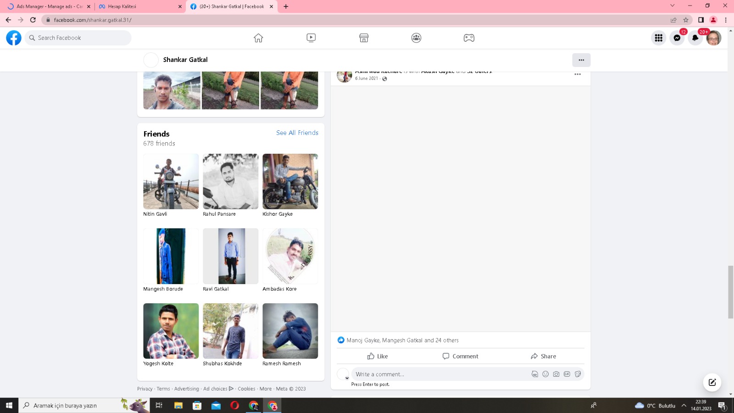This screenshot has width=734, height=413.
Task: Open the Watch video icon
Action: pos(311,38)
